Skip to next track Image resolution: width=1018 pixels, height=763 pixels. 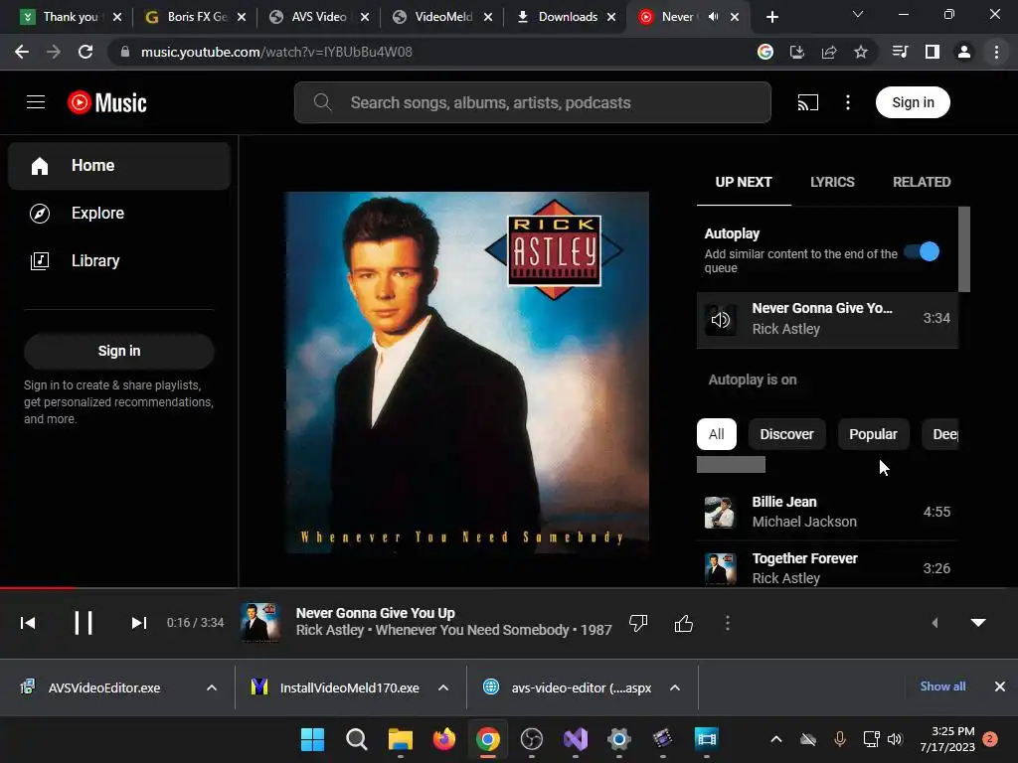coord(139,623)
